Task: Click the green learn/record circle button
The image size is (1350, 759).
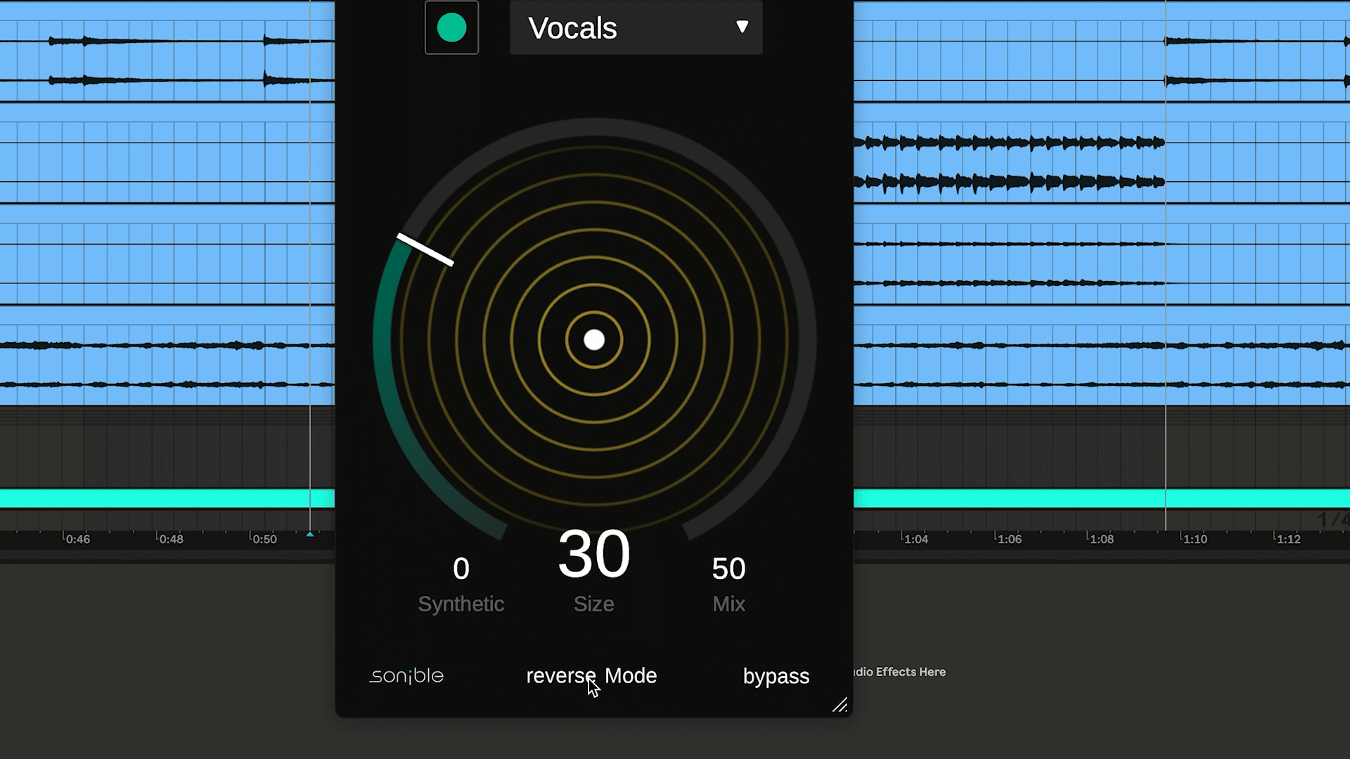Action: coord(451,28)
